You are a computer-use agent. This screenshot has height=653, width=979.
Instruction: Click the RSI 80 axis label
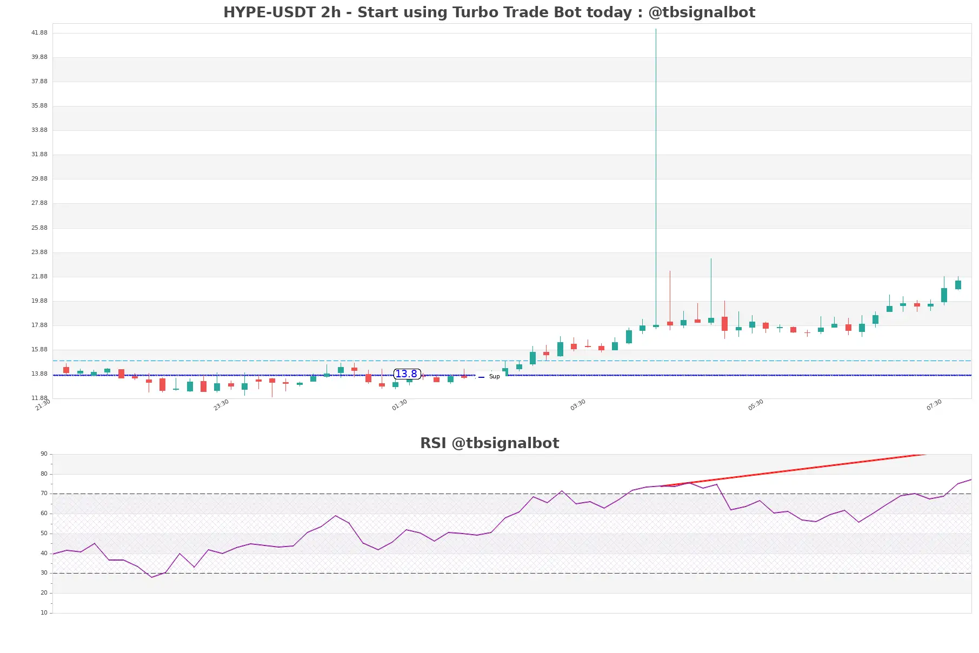tap(44, 474)
